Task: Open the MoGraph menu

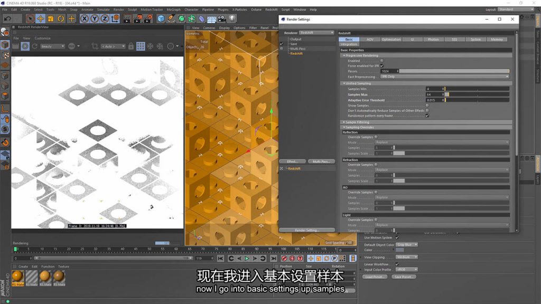Action: (x=173, y=9)
